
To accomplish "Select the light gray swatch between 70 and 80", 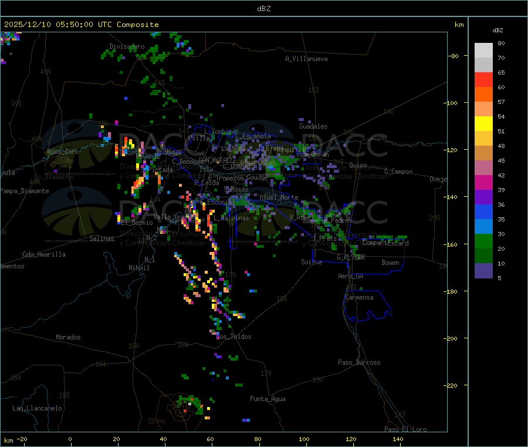I will 483,51.
